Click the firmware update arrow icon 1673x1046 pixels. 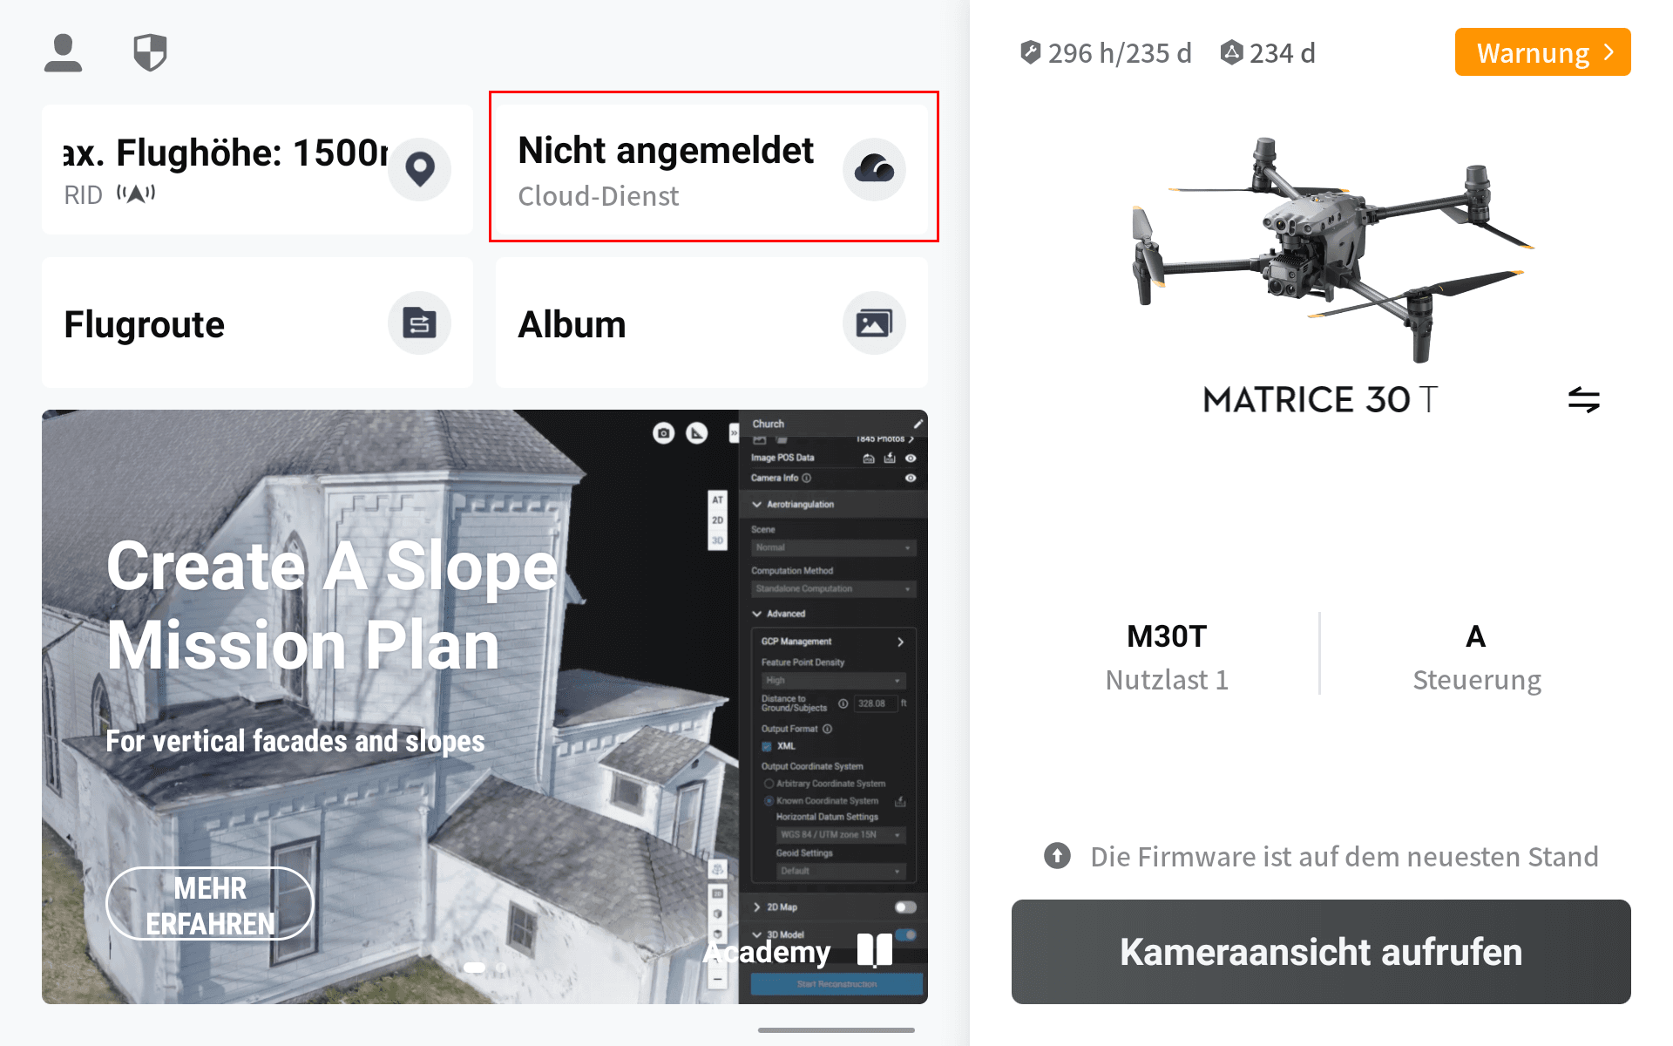(1057, 856)
